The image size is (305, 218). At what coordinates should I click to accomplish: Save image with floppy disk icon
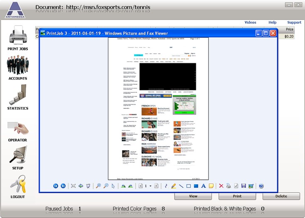244,186
